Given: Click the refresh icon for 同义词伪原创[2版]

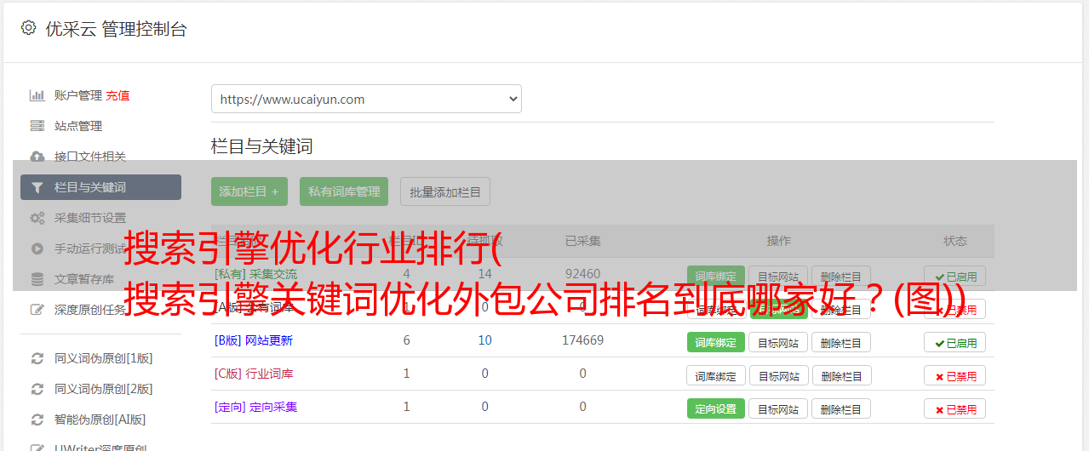Looking at the screenshot, I should pyautogui.click(x=37, y=389).
